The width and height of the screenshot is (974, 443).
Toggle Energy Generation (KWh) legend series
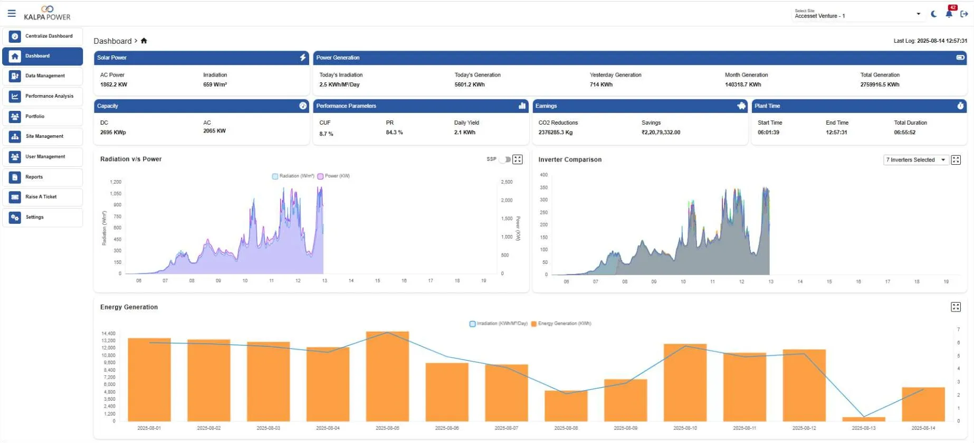561,324
